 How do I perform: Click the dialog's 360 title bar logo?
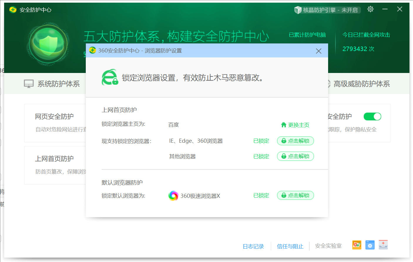pos(93,50)
